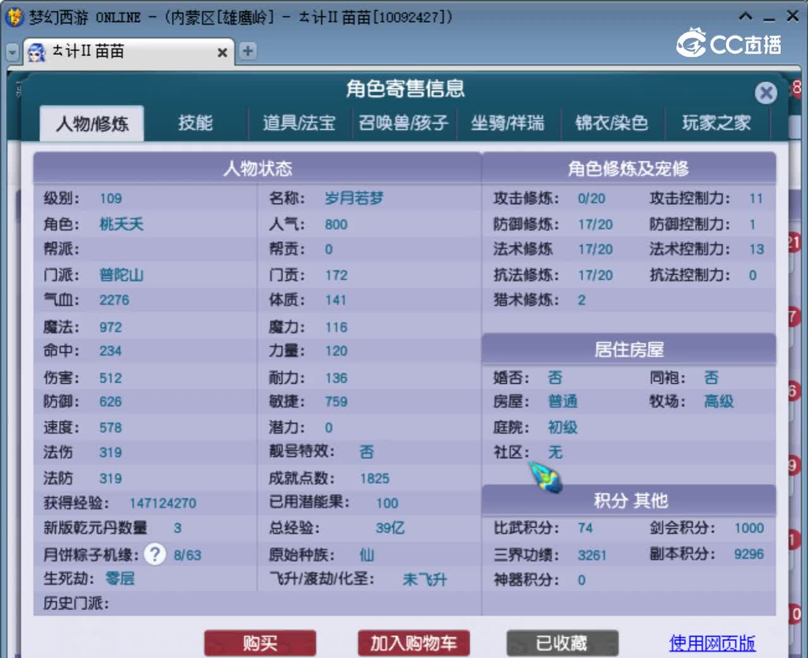Image resolution: width=808 pixels, height=658 pixels.
Task: Minimize the game window
Action: (x=769, y=18)
